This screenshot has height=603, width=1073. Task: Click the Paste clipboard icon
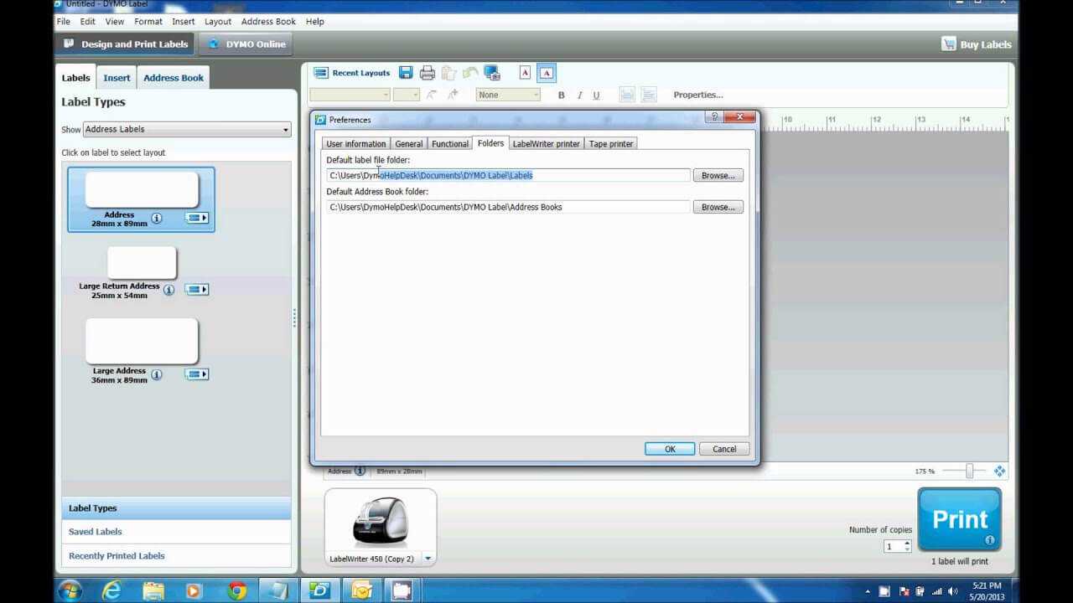click(448, 73)
